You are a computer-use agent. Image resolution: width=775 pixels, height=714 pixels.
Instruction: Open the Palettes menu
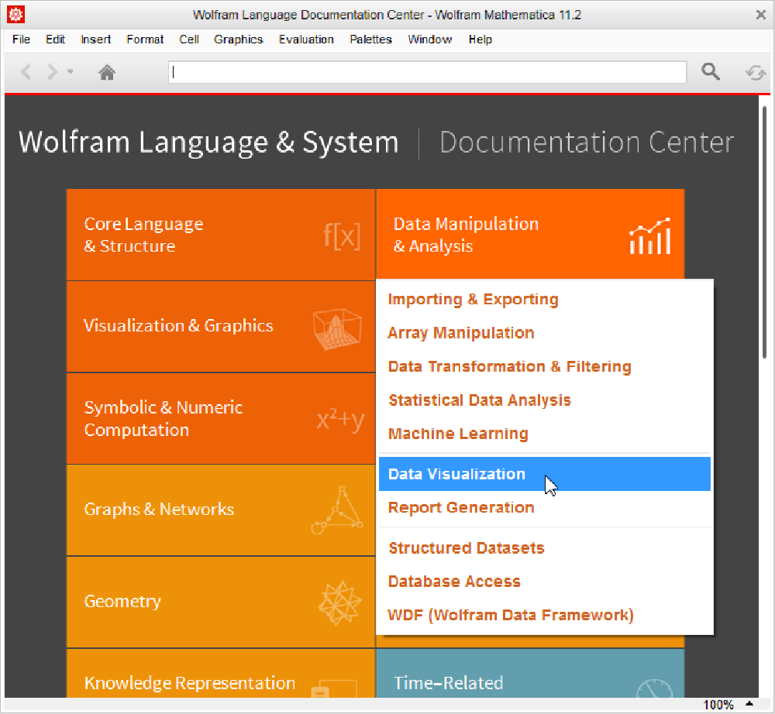(370, 39)
